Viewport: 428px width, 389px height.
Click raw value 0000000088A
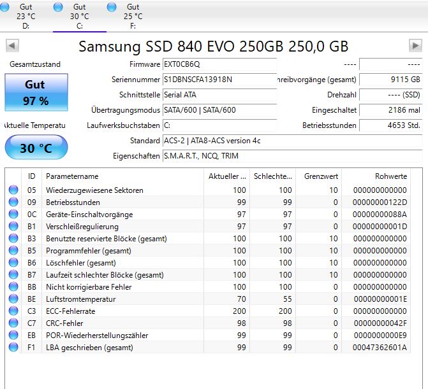tap(380, 215)
